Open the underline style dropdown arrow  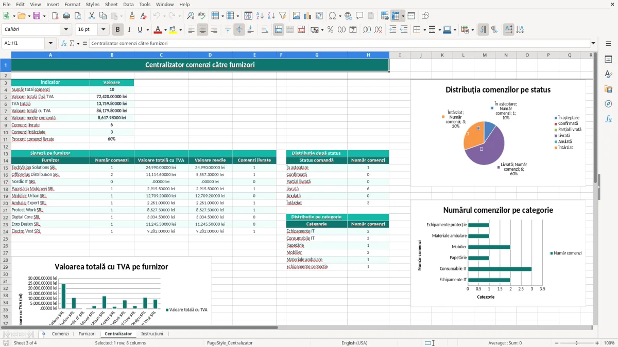click(147, 30)
